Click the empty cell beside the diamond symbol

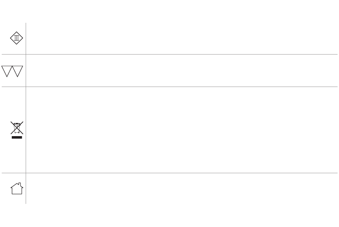click(182, 38)
